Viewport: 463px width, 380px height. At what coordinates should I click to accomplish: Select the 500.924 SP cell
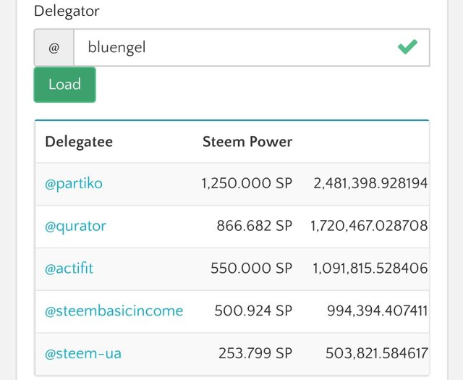(253, 311)
